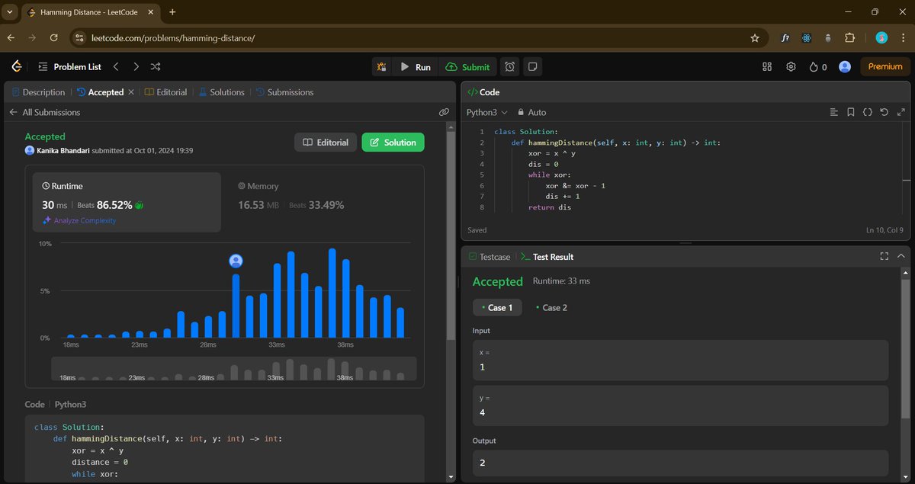Click user avatar marker on runtime chart

click(x=236, y=261)
